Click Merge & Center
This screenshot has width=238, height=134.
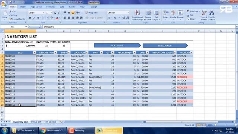[x=94, y=18]
